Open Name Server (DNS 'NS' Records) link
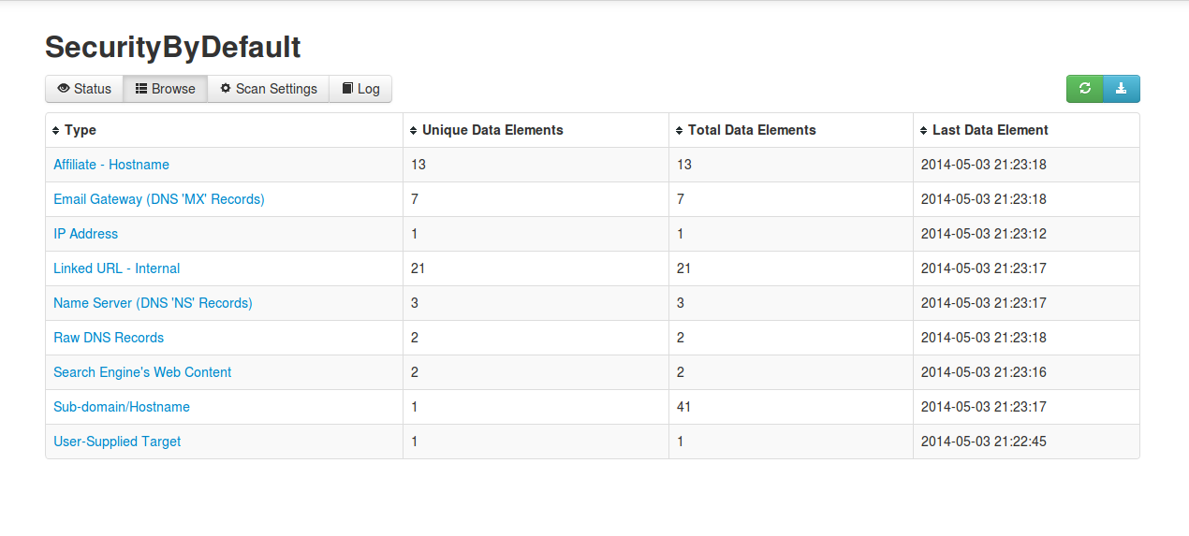 point(153,303)
